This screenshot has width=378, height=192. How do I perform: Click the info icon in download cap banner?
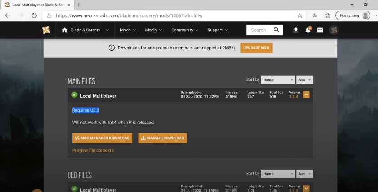tap(112, 48)
